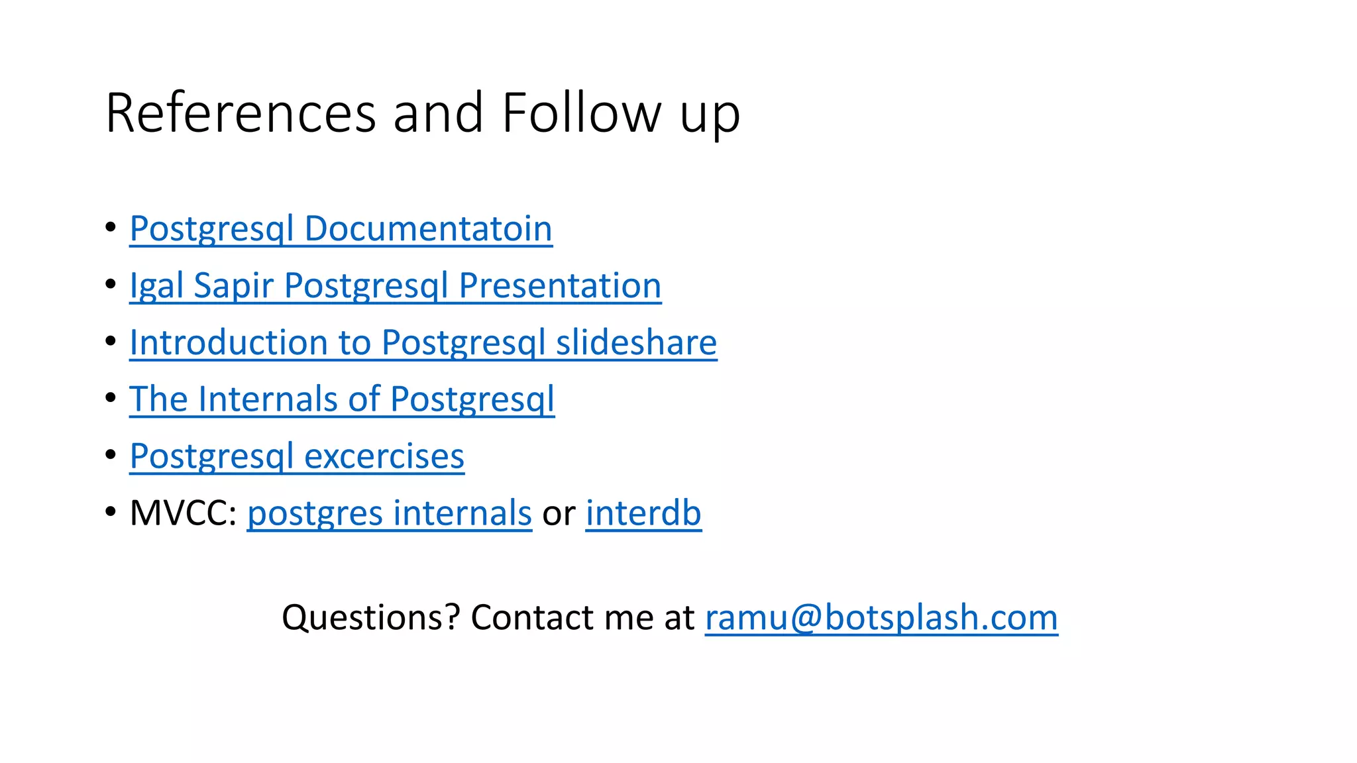Click bullet before Introduction to Postgresql slideshare

click(x=111, y=341)
